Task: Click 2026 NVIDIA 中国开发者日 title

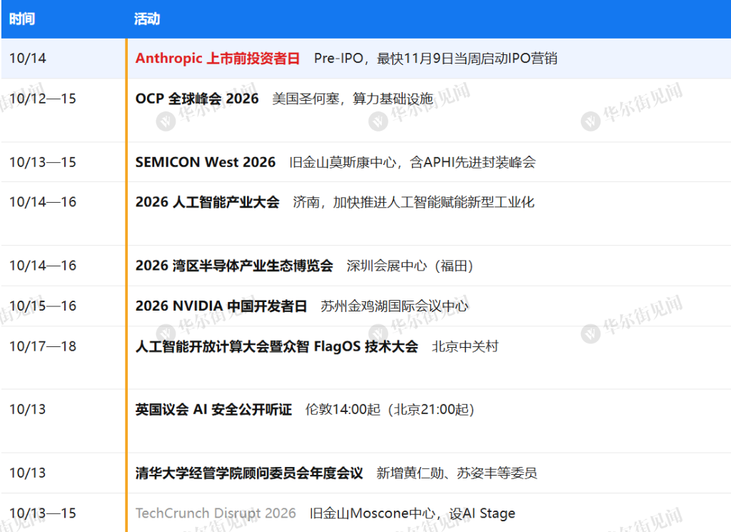Action: pos(221,306)
